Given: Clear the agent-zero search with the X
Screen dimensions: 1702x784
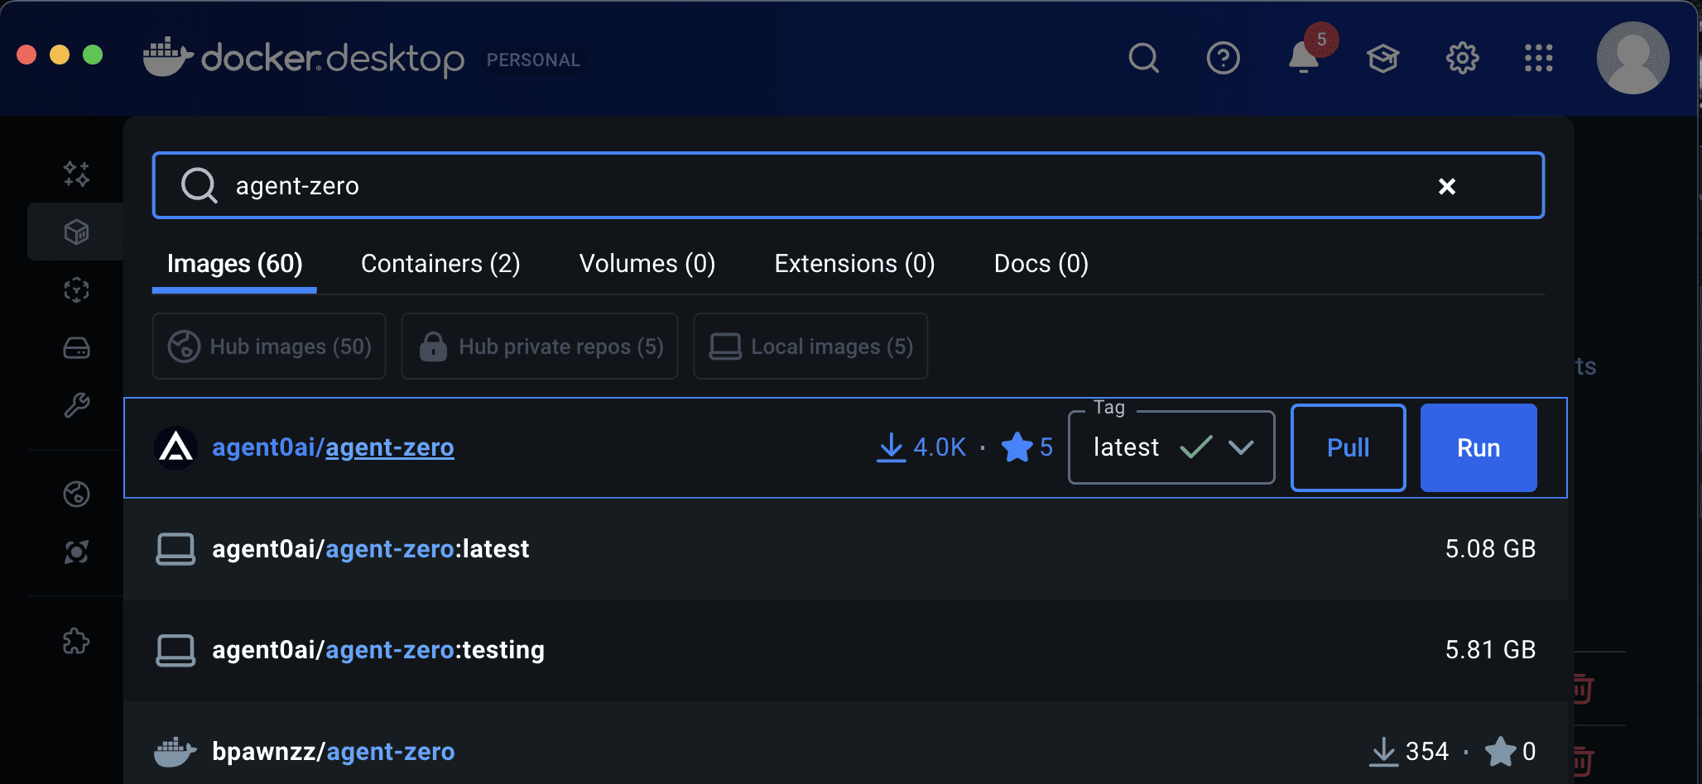Looking at the screenshot, I should (1446, 186).
